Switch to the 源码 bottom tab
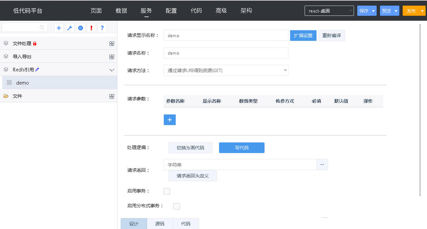 click(160, 224)
